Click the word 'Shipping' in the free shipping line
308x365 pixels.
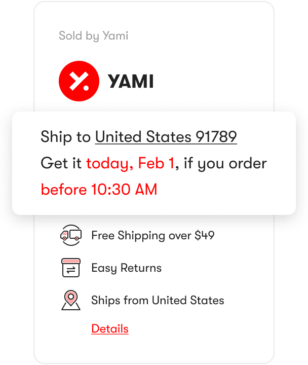click(x=142, y=236)
